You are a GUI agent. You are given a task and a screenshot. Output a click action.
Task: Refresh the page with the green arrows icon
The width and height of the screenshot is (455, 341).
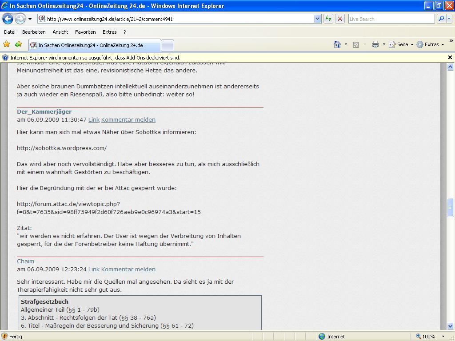328,19
